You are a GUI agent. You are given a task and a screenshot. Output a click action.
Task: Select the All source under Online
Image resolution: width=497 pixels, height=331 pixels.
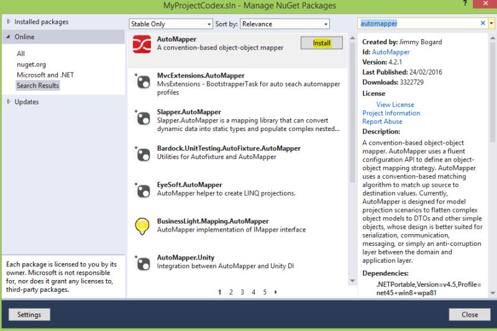pyautogui.click(x=21, y=53)
